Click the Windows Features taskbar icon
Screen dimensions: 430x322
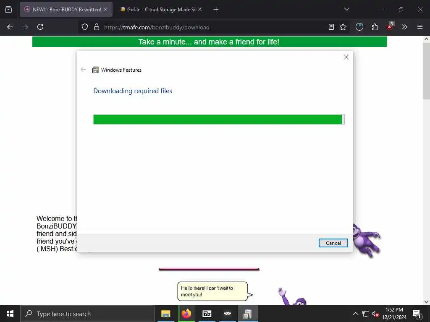[248, 314]
